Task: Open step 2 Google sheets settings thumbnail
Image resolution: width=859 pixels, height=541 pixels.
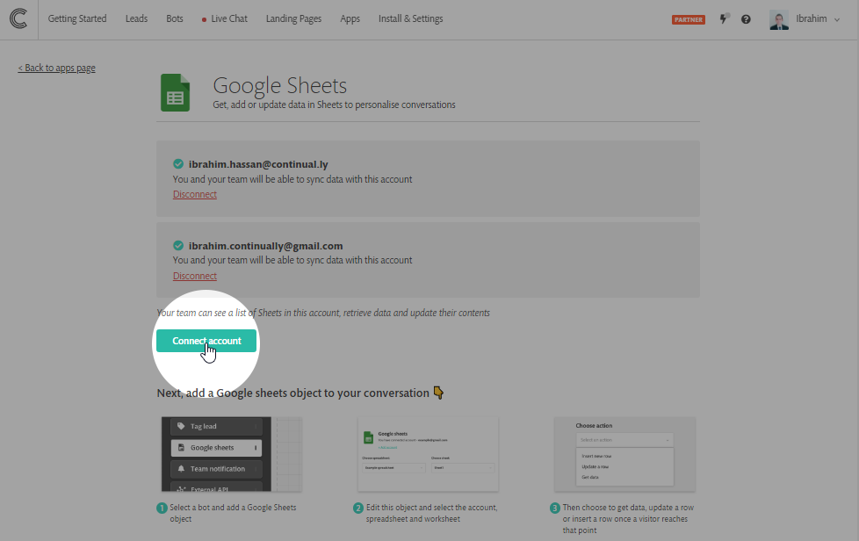Action: [428, 454]
